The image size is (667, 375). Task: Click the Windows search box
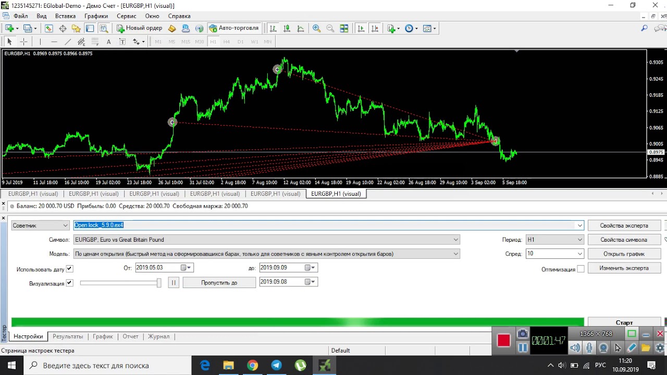107,366
